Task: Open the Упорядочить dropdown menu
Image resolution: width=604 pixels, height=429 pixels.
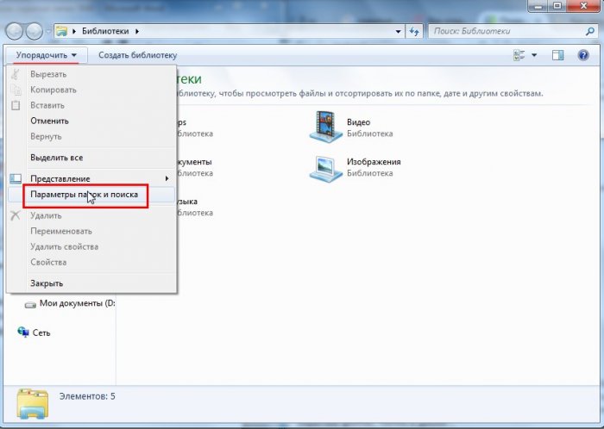Action: click(x=47, y=55)
